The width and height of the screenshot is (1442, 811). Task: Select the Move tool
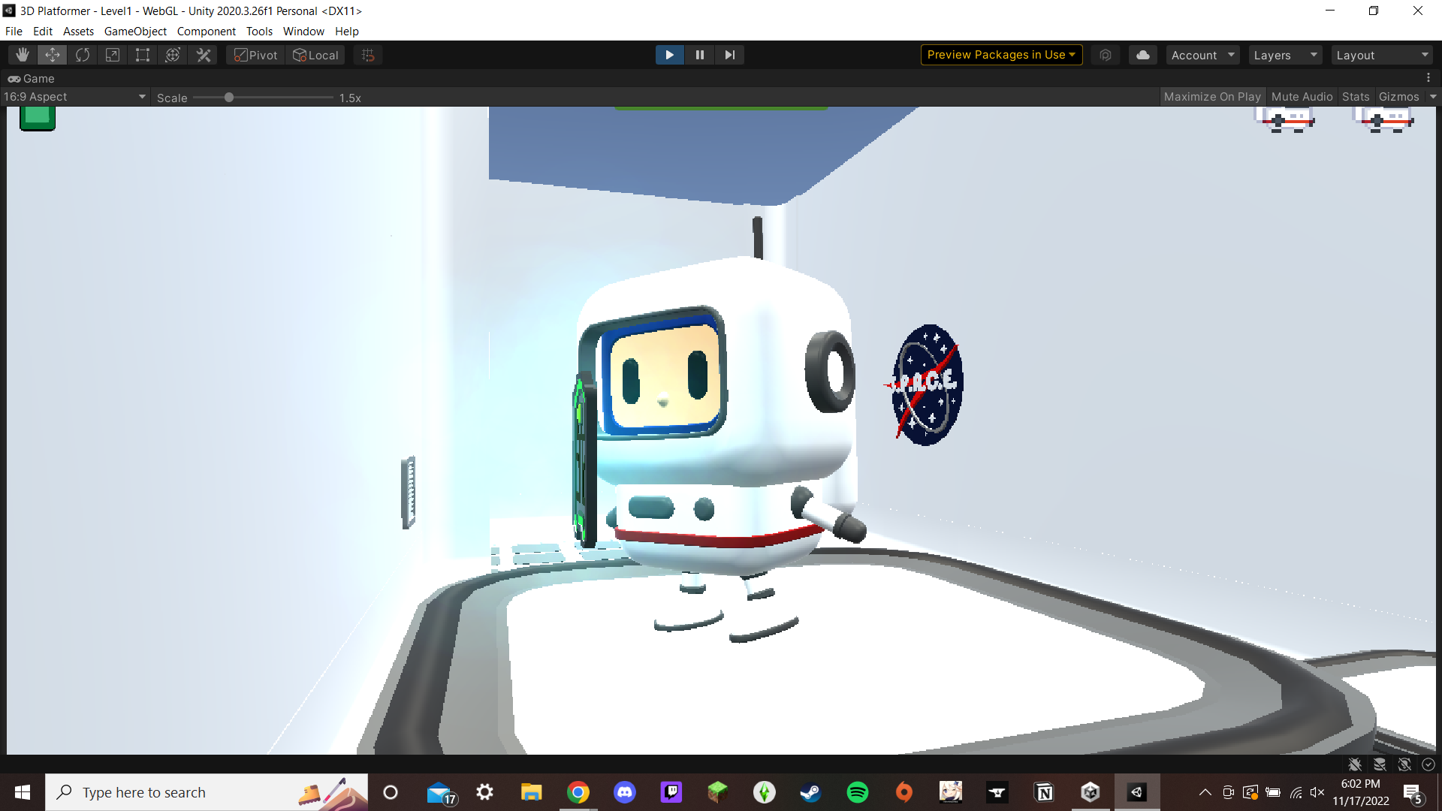point(52,54)
